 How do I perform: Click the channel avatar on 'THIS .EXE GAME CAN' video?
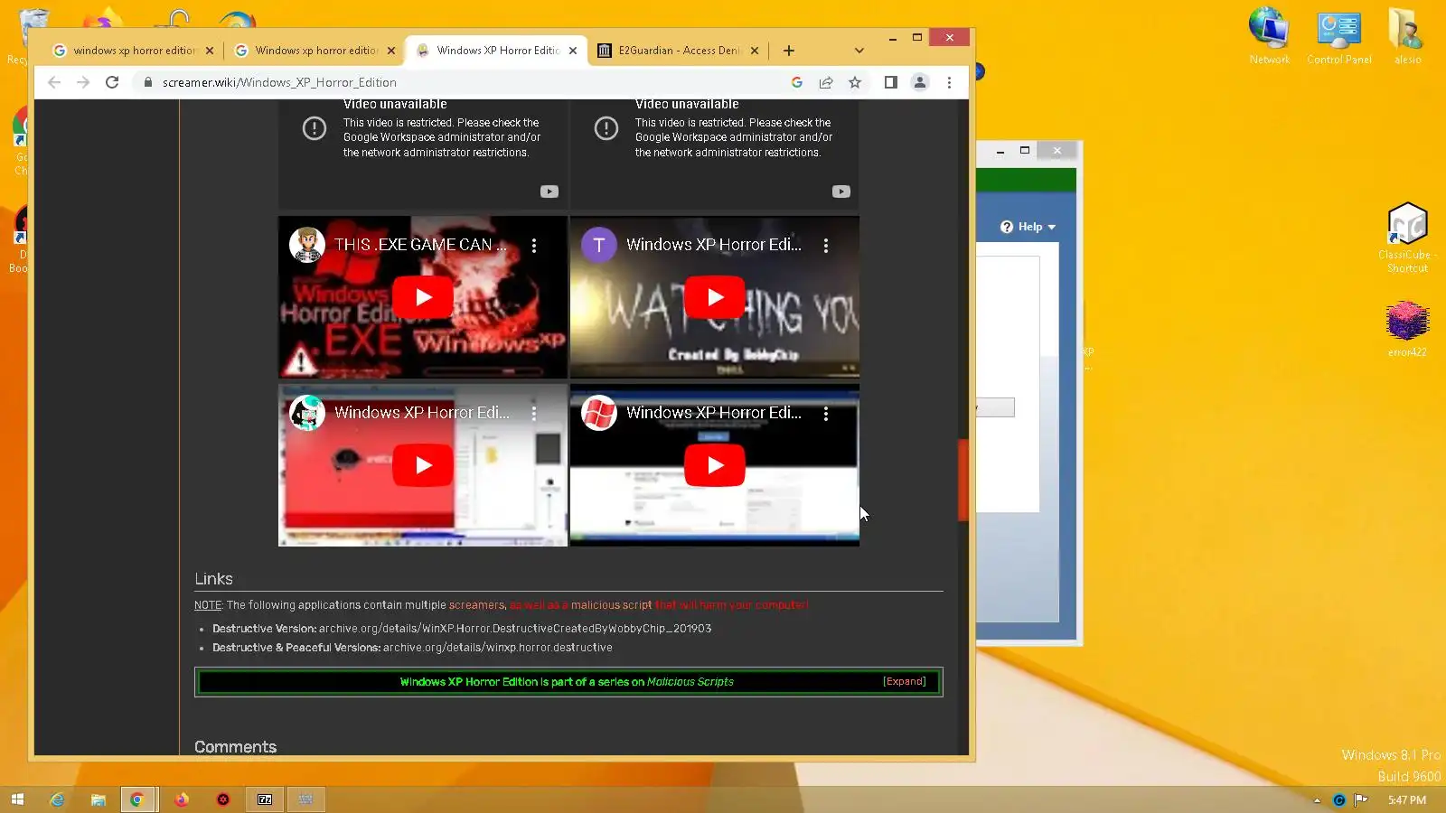coord(307,245)
